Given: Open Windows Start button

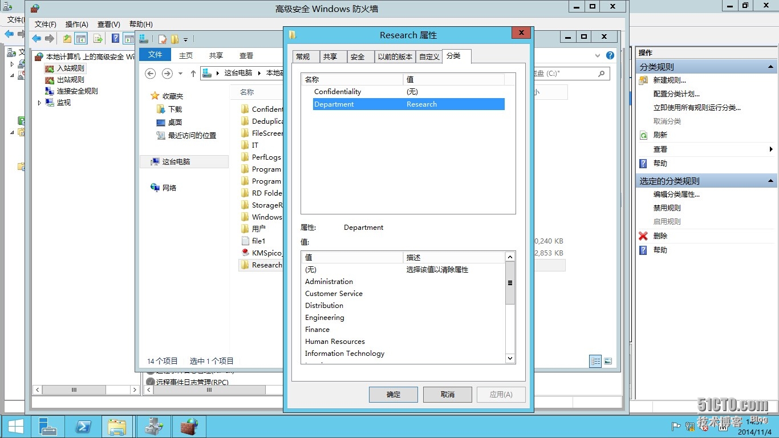Looking at the screenshot, I should (x=15, y=427).
